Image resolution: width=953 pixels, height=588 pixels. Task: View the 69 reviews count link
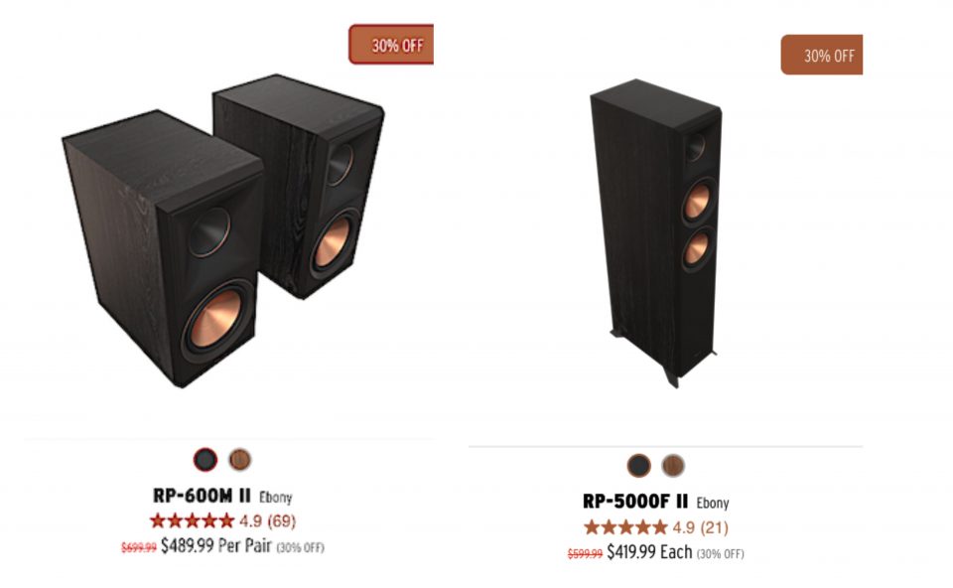pos(281,521)
